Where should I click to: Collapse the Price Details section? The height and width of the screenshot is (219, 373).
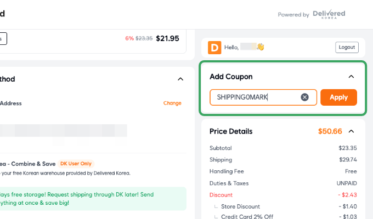(x=352, y=131)
